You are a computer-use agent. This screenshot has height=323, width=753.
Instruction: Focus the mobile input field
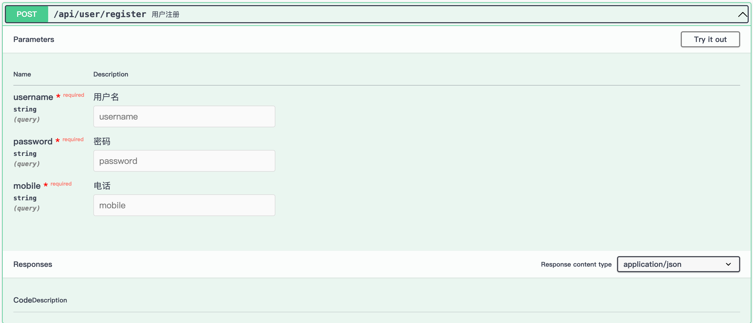click(184, 205)
